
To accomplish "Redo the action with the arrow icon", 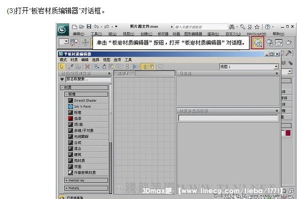I will pyautogui.click(x=107, y=27).
